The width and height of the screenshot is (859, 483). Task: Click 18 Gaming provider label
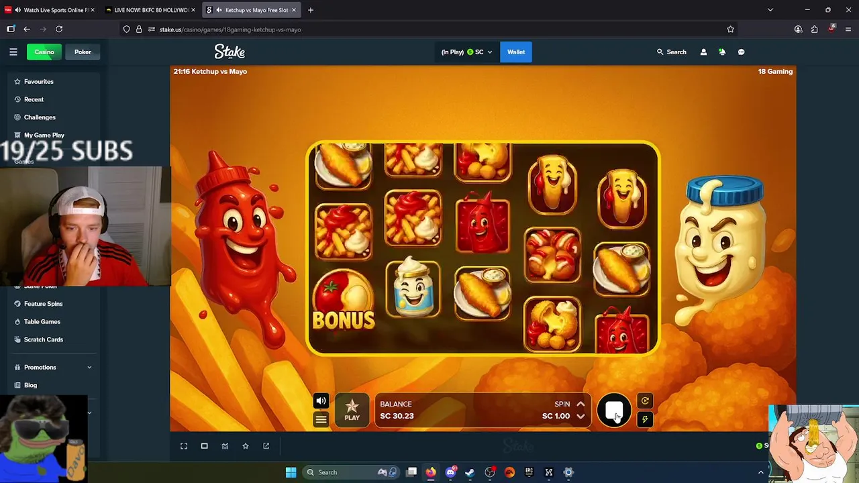775,71
